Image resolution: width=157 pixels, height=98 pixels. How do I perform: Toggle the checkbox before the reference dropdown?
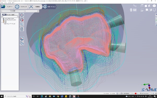(x=119, y=94)
